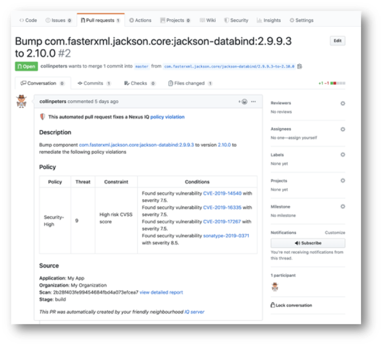Viewport: 382px width, 345px height.
Task: Add a reaction with the emoji icon
Action: (243, 102)
